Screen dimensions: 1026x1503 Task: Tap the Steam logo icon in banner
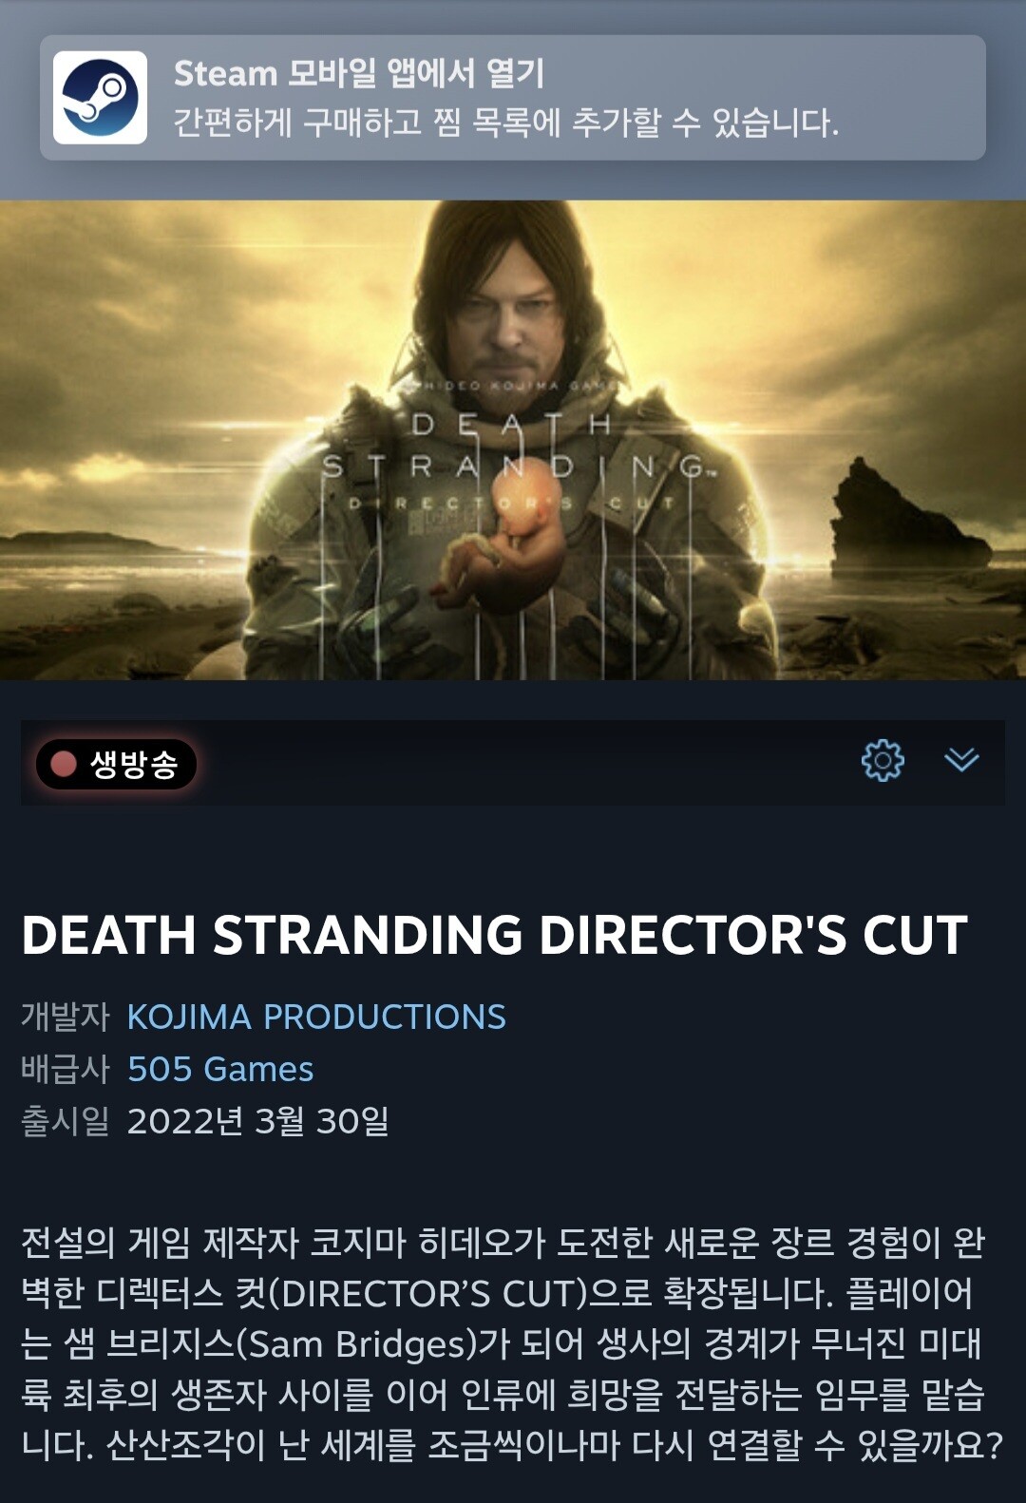coord(100,98)
